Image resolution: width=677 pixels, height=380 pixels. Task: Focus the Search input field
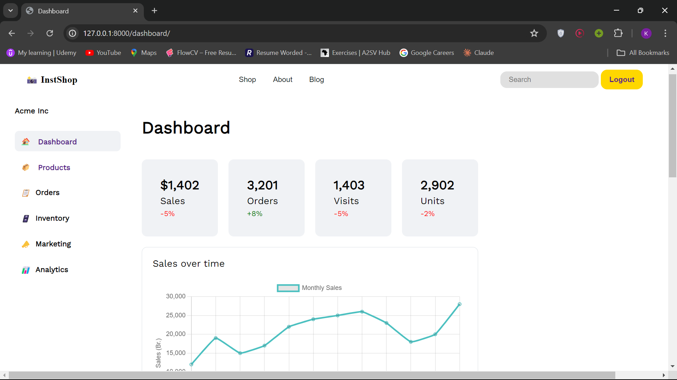(x=549, y=80)
